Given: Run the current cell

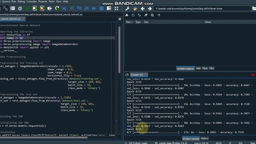Looking at the screenshot, I should [35, 8].
